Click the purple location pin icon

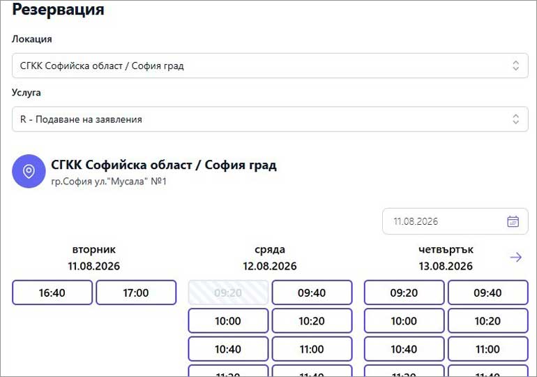(x=29, y=171)
